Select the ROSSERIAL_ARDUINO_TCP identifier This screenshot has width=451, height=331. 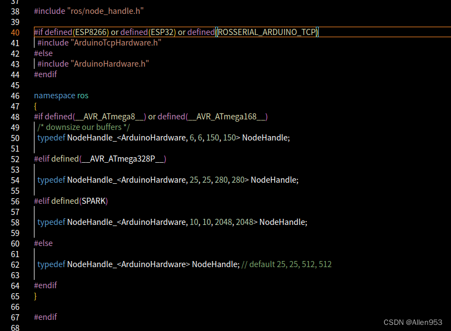[x=266, y=32]
